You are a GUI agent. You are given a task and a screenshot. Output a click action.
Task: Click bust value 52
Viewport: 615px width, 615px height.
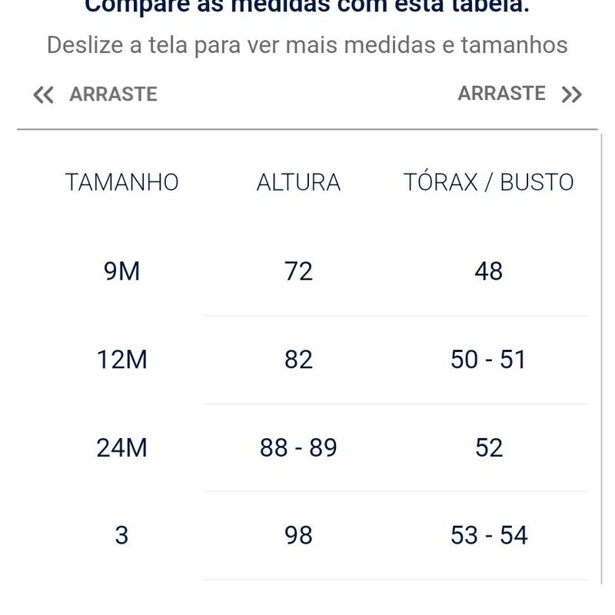(x=489, y=447)
